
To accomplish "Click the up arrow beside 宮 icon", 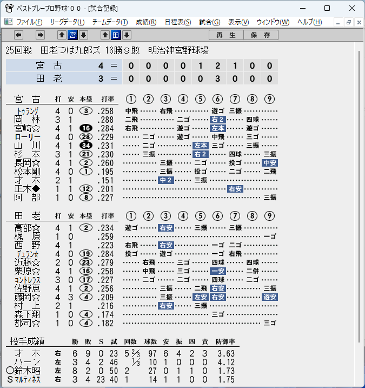I will 62,35.
